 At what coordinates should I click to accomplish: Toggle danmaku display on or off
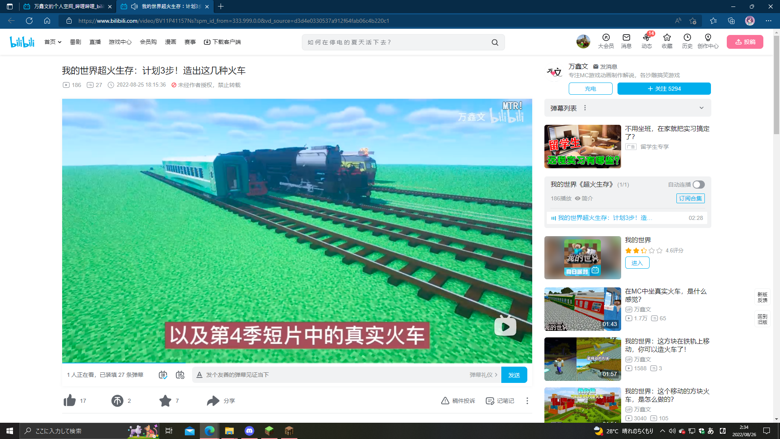point(163,375)
